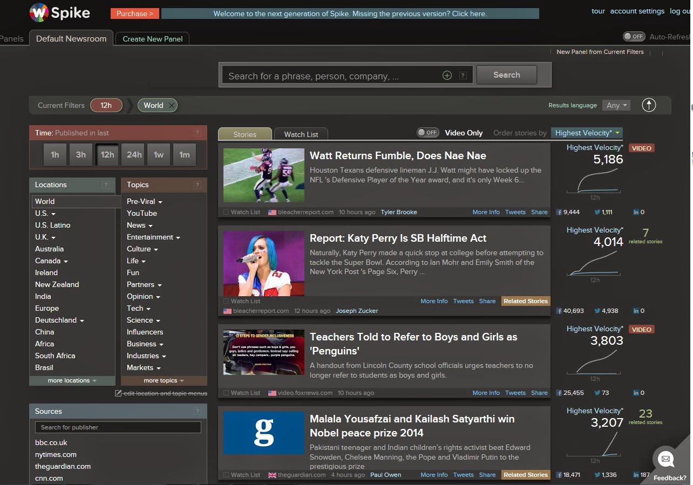693x485 pixels.
Task: Open the Default Newsroom panel tab
Action: click(71, 38)
